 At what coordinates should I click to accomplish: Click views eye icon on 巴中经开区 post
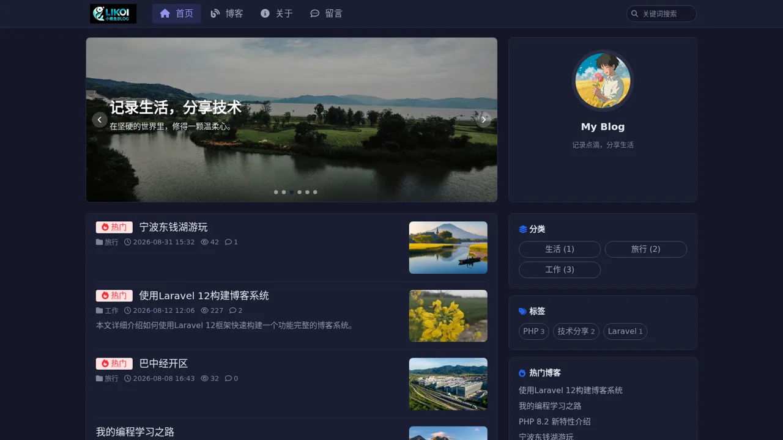coord(204,378)
